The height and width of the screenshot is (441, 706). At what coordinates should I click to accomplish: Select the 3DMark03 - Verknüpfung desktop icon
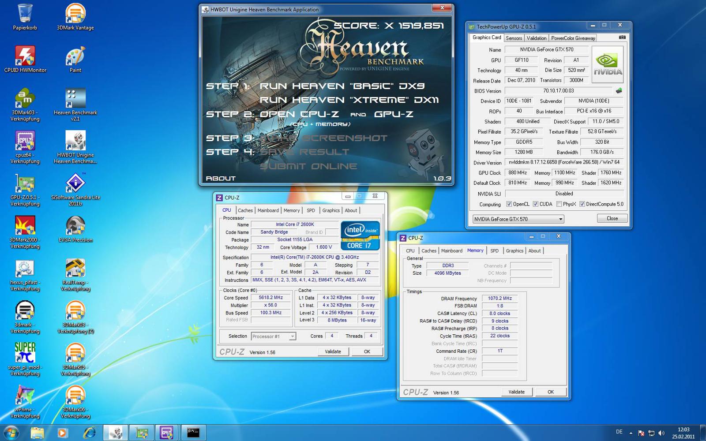coord(25,105)
